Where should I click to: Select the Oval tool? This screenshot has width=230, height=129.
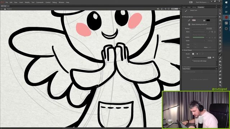(x=220, y=41)
